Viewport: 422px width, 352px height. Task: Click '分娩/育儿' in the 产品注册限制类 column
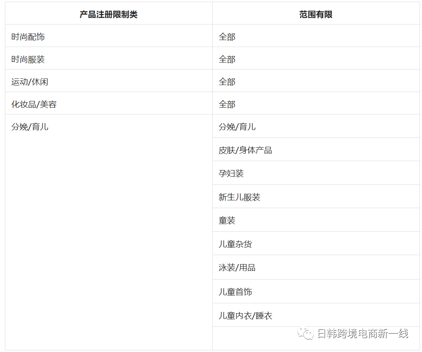click(x=29, y=127)
